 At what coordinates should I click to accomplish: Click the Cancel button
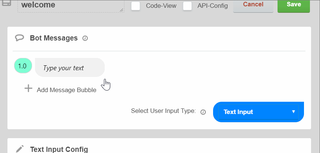click(x=253, y=6)
